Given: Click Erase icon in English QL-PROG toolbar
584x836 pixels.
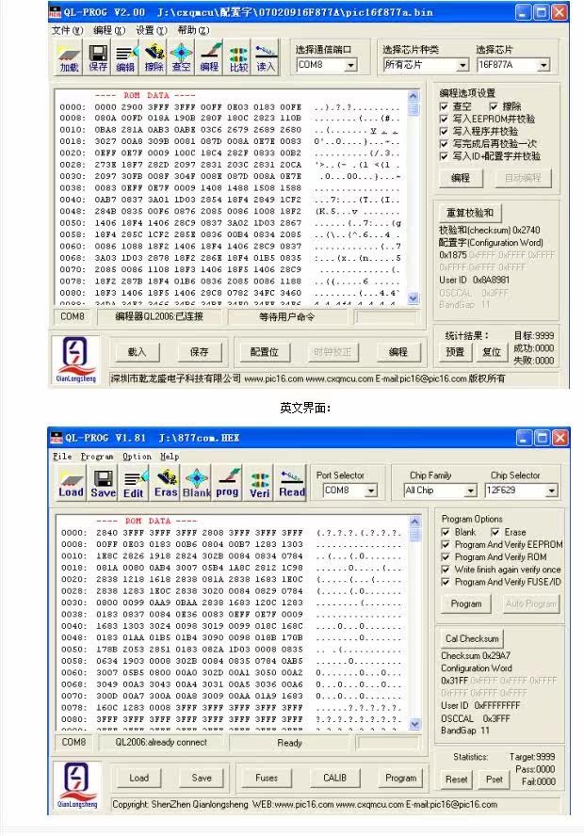Looking at the screenshot, I should pyautogui.click(x=166, y=483).
